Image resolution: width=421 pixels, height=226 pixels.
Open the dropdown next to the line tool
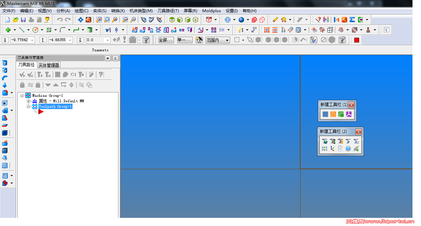[28, 30]
